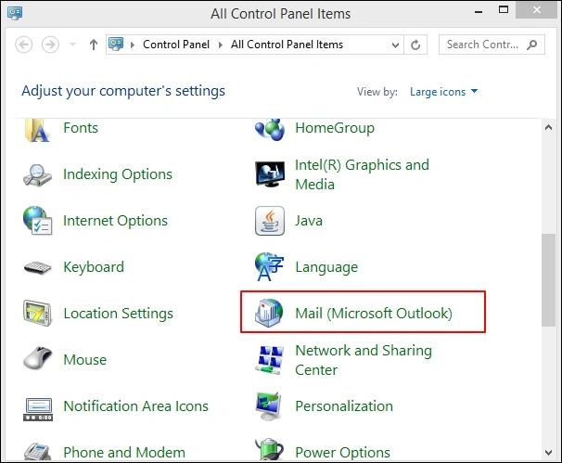Refresh the Control Panel view
This screenshot has width=562, height=463.
coord(415,45)
